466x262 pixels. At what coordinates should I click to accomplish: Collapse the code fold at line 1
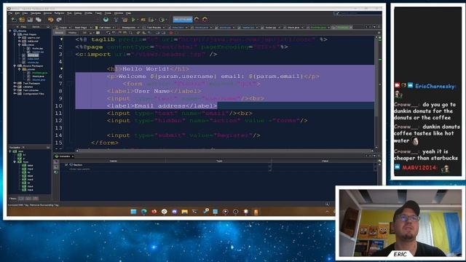coord(61,39)
